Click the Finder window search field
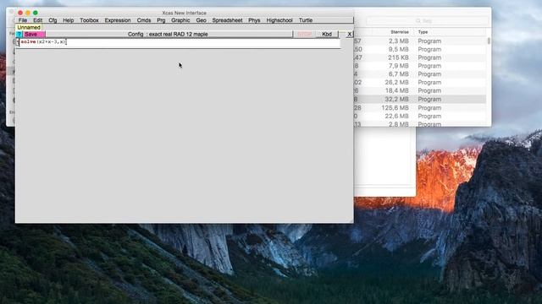Screen dimensions: 542x304 point(428,20)
